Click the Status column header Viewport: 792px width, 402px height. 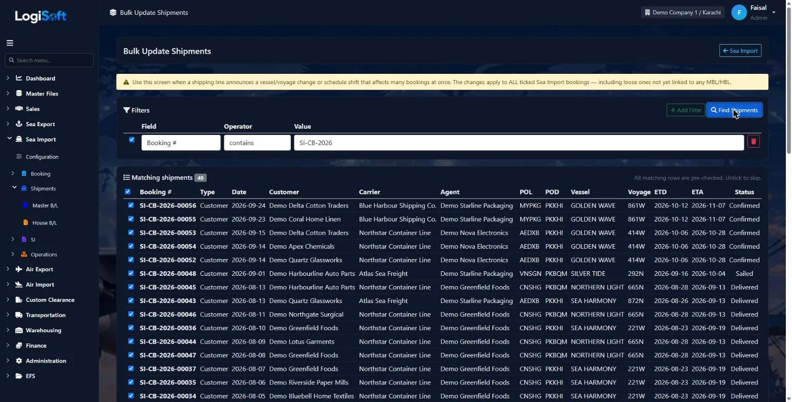click(744, 192)
